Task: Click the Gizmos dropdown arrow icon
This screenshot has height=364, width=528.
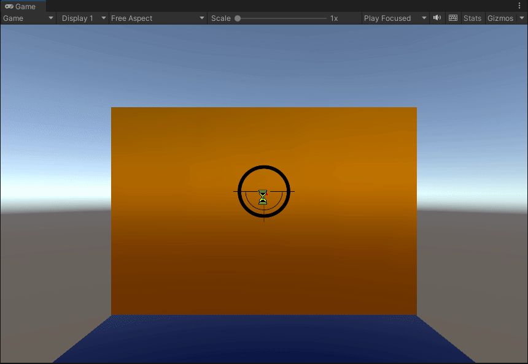Action: 522,18
